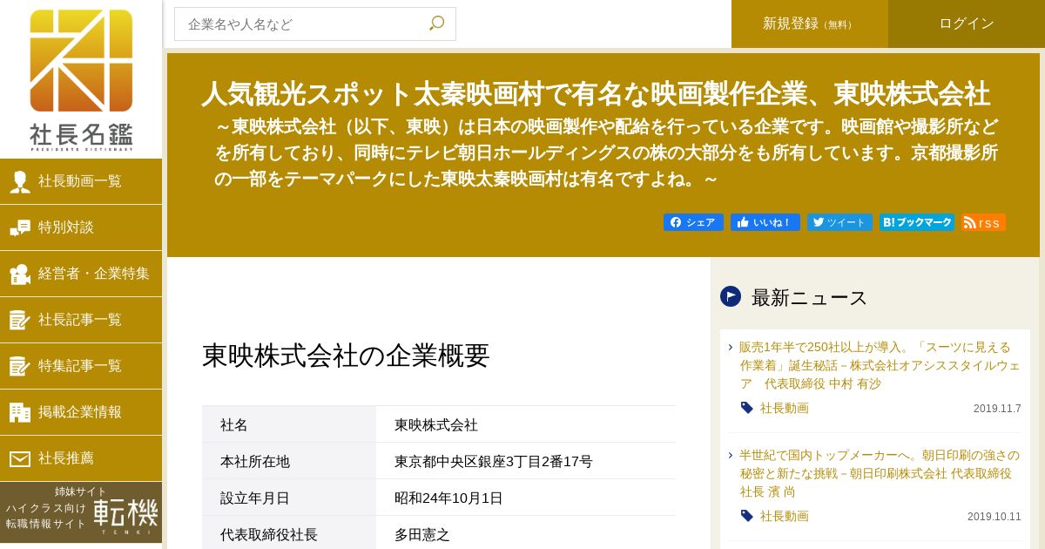Select the 多田憲之 president name cell
The width and height of the screenshot is (1045, 549).
(526, 534)
